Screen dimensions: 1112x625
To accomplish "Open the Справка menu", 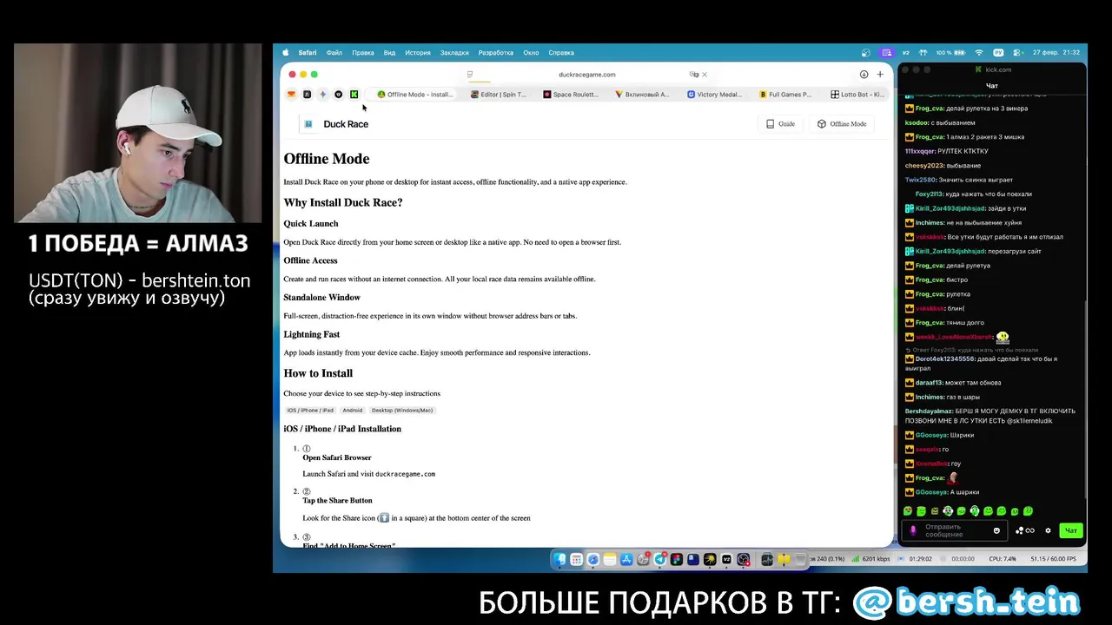I will tap(561, 52).
